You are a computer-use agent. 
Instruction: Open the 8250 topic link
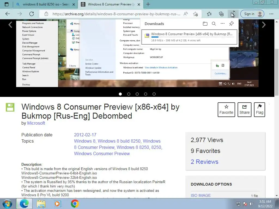coord(156,147)
